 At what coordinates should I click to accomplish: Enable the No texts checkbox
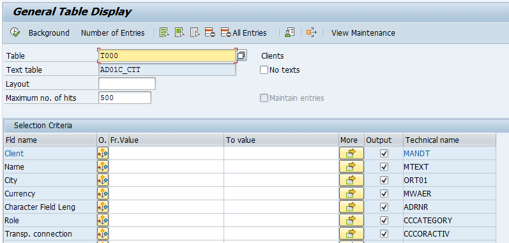click(264, 70)
